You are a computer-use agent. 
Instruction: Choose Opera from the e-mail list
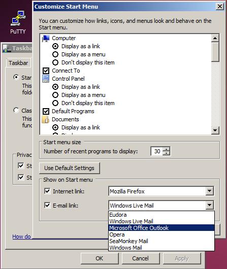coord(161,234)
